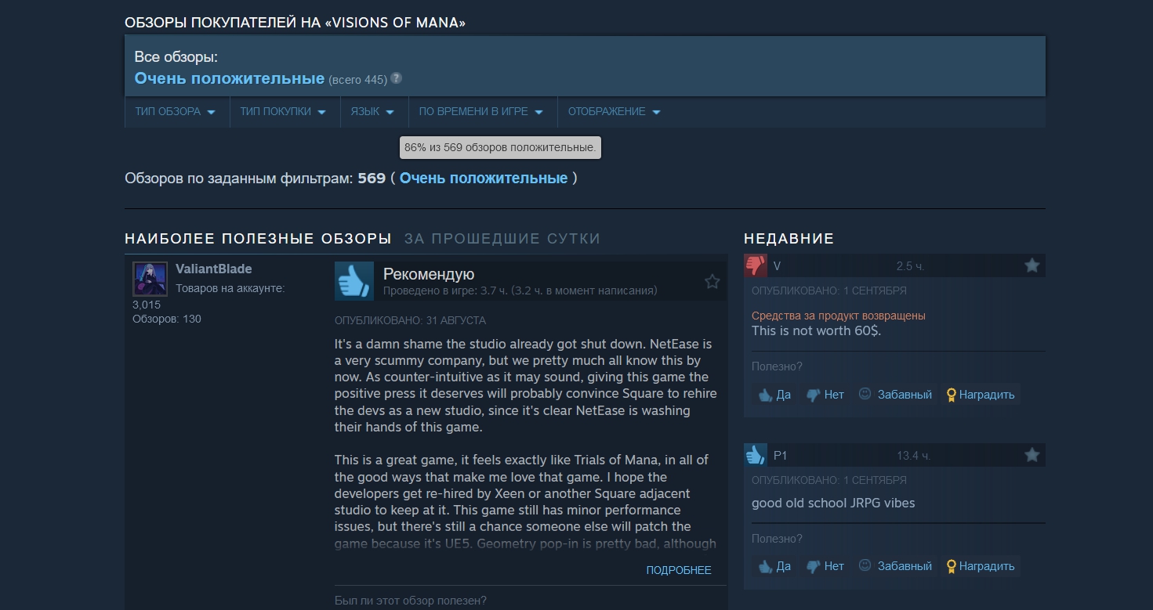
Task: Open ValiantBlade's avatar profile picture
Action: click(150, 279)
